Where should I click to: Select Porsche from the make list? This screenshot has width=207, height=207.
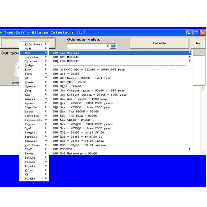(x=31, y=137)
